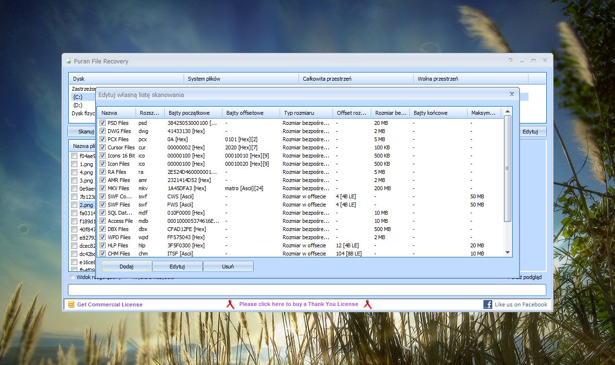Viewport: 615px width, 365px height.
Task: Click the empty text field below file list
Action: coord(307,290)
